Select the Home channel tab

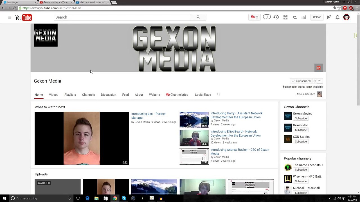tap(39, 95)
